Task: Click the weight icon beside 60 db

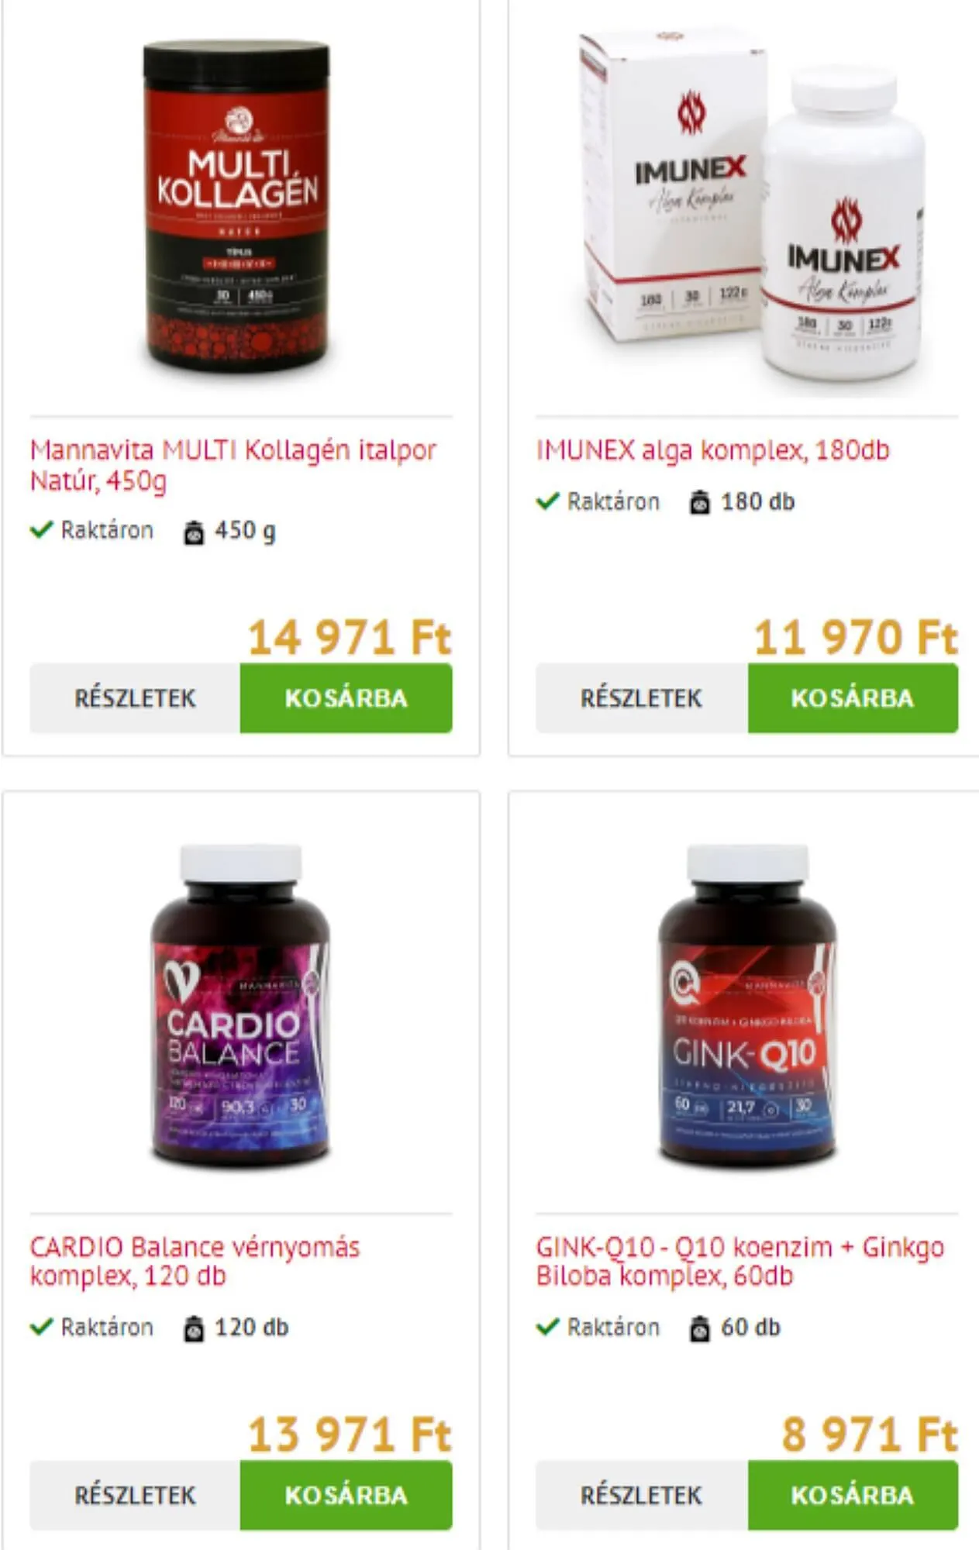Action: click(x=699, y=1328)
